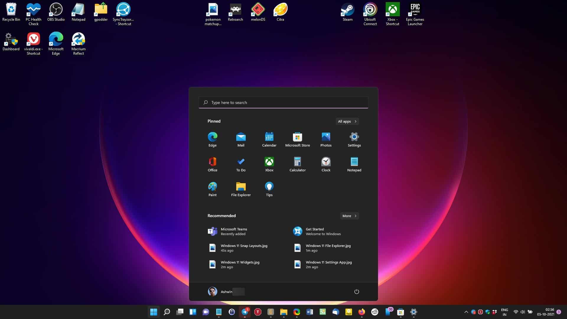
Task: Open the Teams Chat icon on the taskbar
Action: pos(206,312)
